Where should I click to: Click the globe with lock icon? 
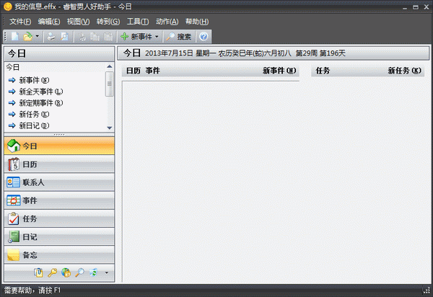pos(66,272)
